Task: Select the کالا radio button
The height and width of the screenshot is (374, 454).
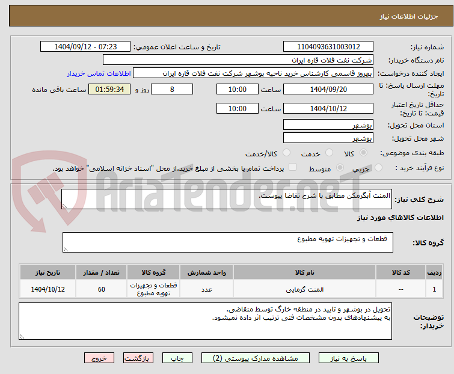Action: [x=363, y=153]
